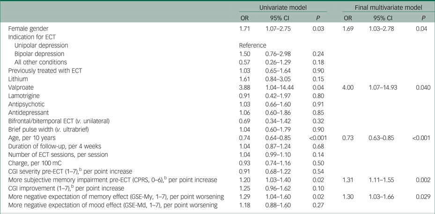Click the univariate odds ratio value 3.88

pos(245,87)
